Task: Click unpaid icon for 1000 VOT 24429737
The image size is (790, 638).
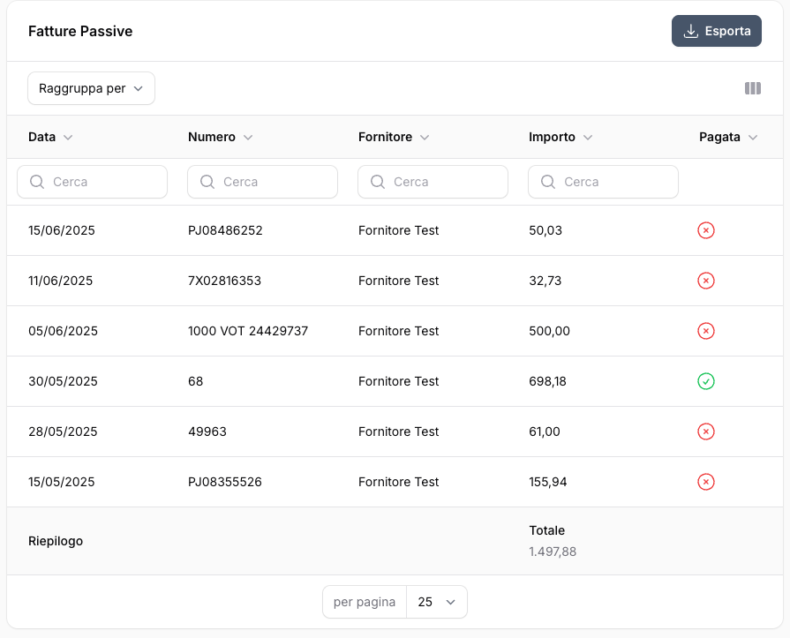Action: tap(705, 331)
